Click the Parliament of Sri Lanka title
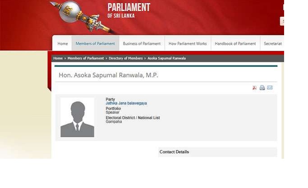This screenshot has height=188, width=308. click(x=129, y=10)
